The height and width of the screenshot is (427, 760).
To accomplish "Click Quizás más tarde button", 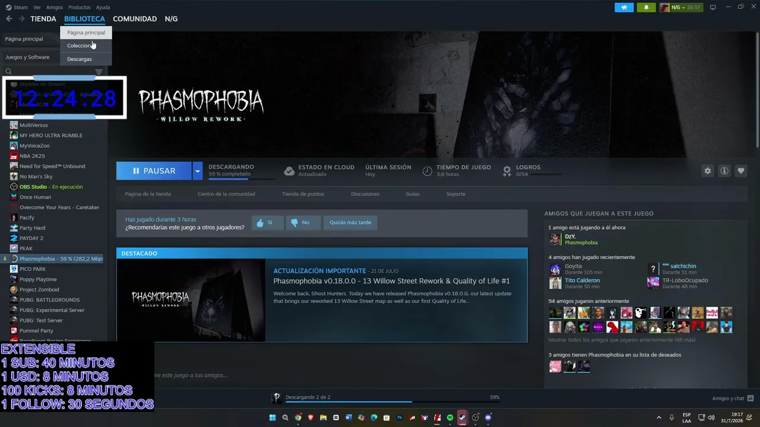I will pyautogui.click(x=350, y=222).
